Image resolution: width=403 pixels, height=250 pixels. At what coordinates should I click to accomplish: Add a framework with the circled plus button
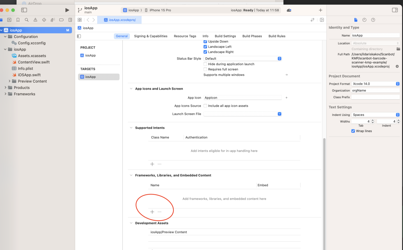coord(152,212)
